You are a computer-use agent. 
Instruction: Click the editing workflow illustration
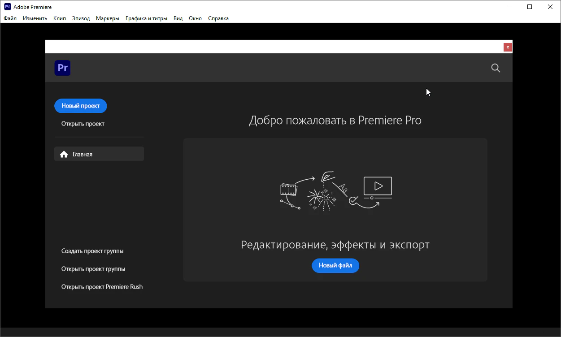[335, 190]
